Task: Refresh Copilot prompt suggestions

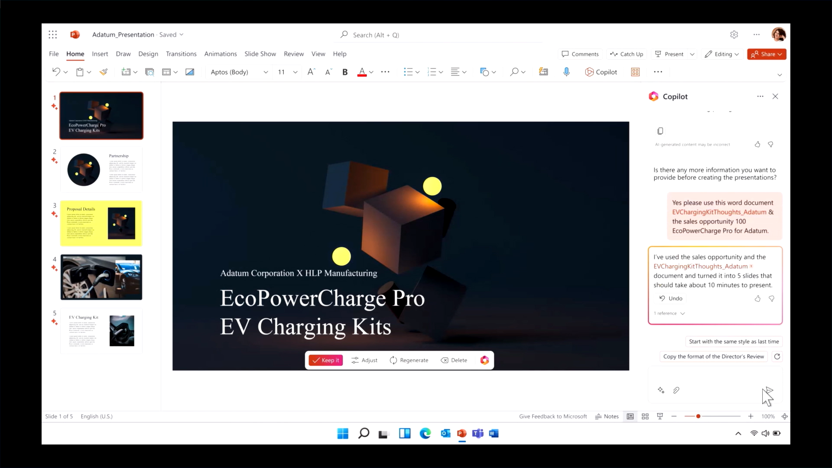Action: [x=777, y=357]
